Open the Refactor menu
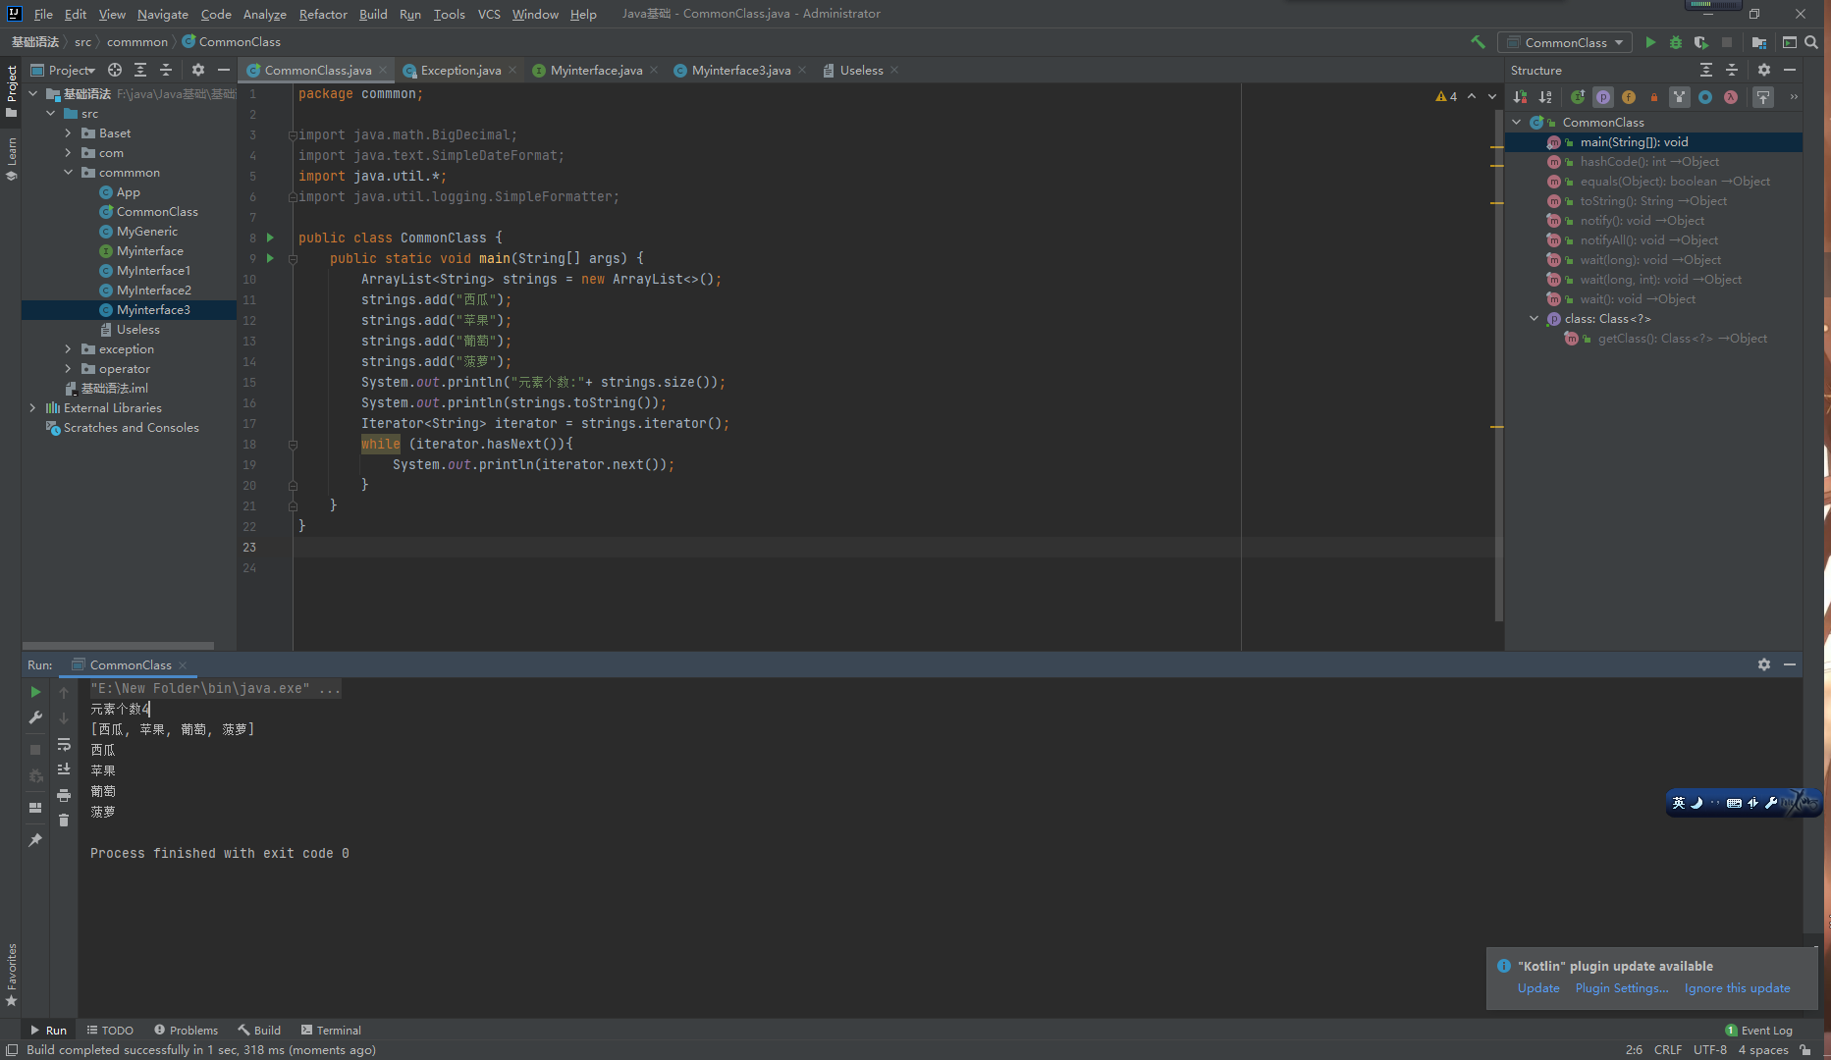Image resolution: width=1831 pixels, height=1060 pixels. pyautogui.click(x=323, y=14)
